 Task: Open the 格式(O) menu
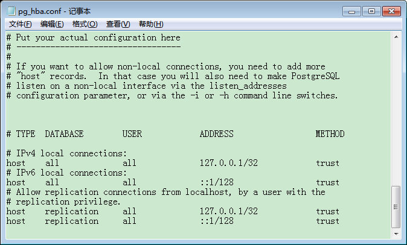click(85, 24)
